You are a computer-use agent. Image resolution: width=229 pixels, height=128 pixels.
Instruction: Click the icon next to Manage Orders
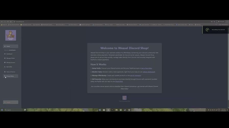[5, 58]
